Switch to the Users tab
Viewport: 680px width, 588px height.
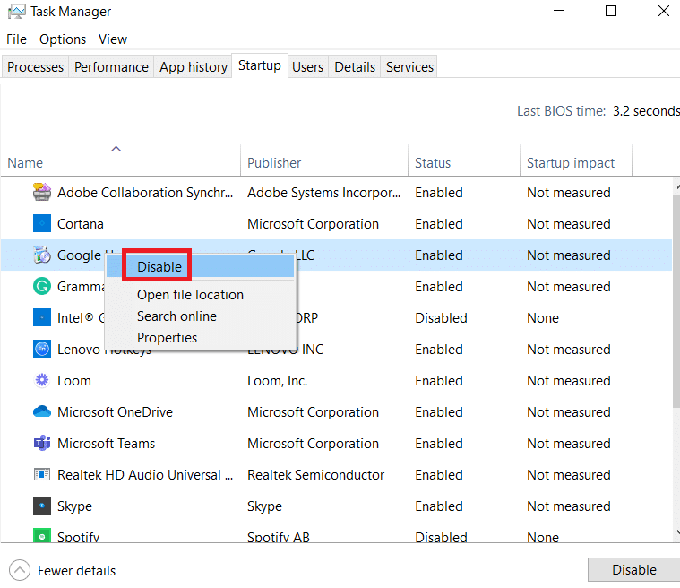click(308, 67)
